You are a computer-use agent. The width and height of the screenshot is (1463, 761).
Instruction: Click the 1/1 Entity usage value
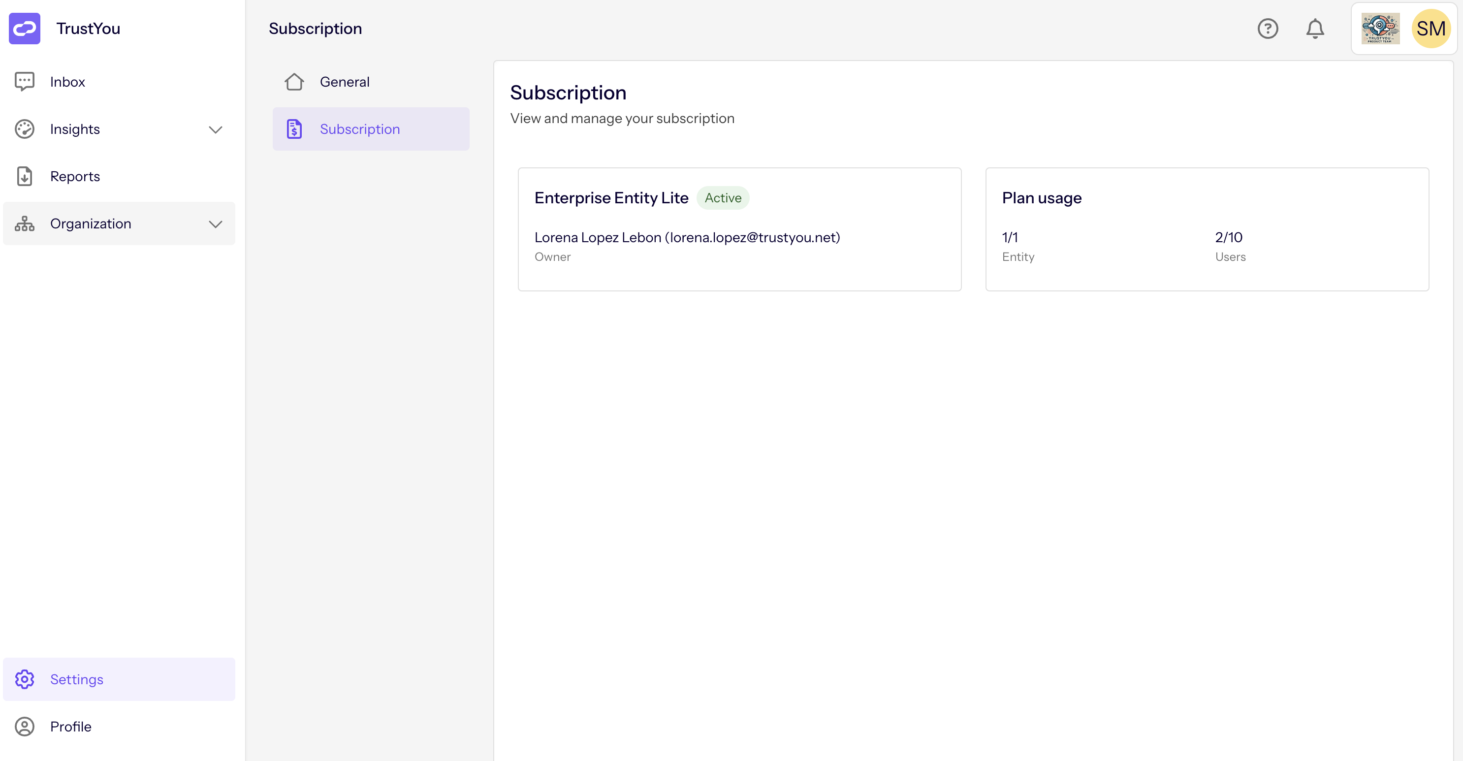[x=1010, y=237]
